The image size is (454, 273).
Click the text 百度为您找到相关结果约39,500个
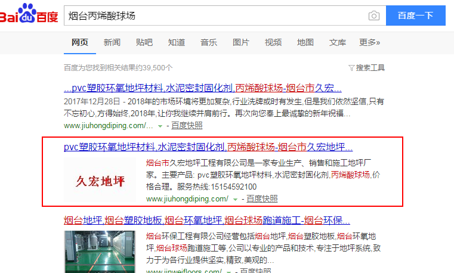tap(118, 68)
